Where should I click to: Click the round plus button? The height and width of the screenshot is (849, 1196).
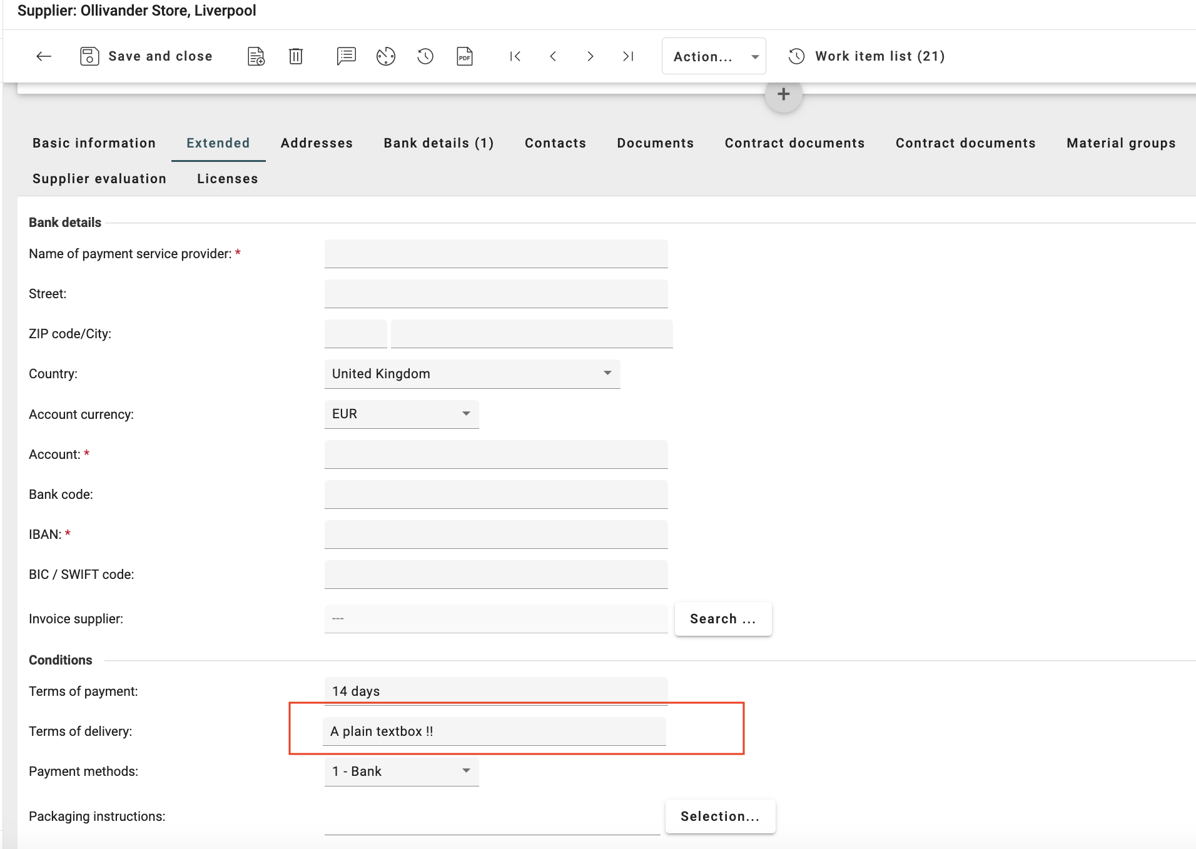click(x=783, y=94)
